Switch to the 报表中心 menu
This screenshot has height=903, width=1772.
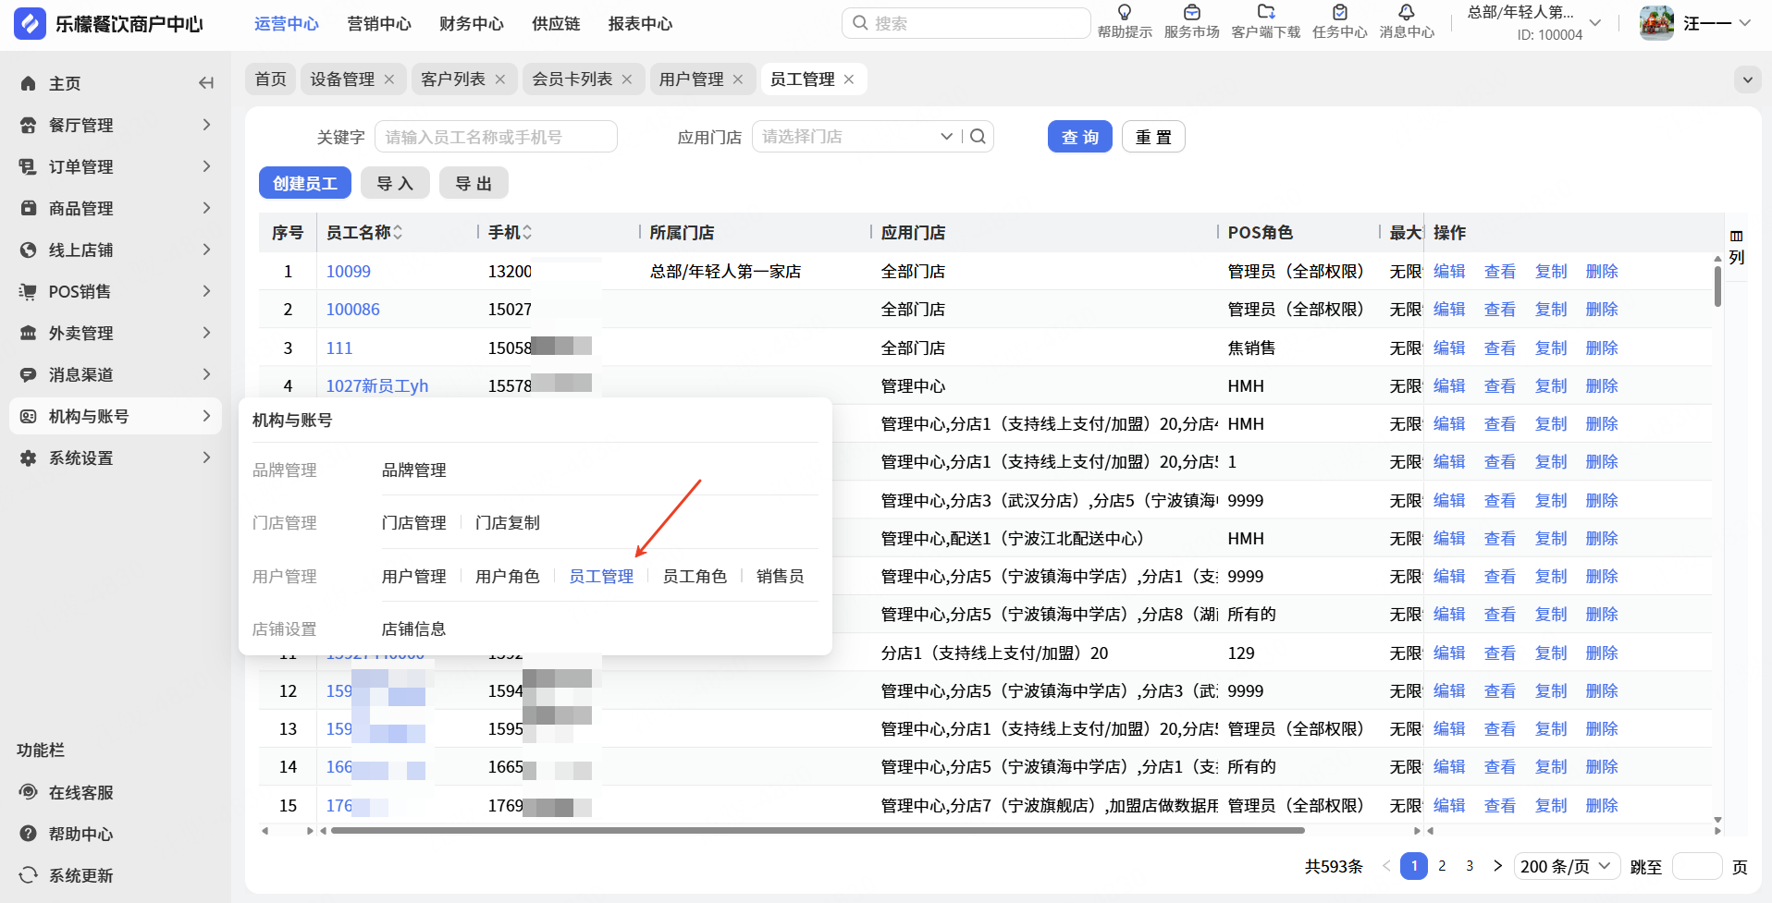coord(640,24)
